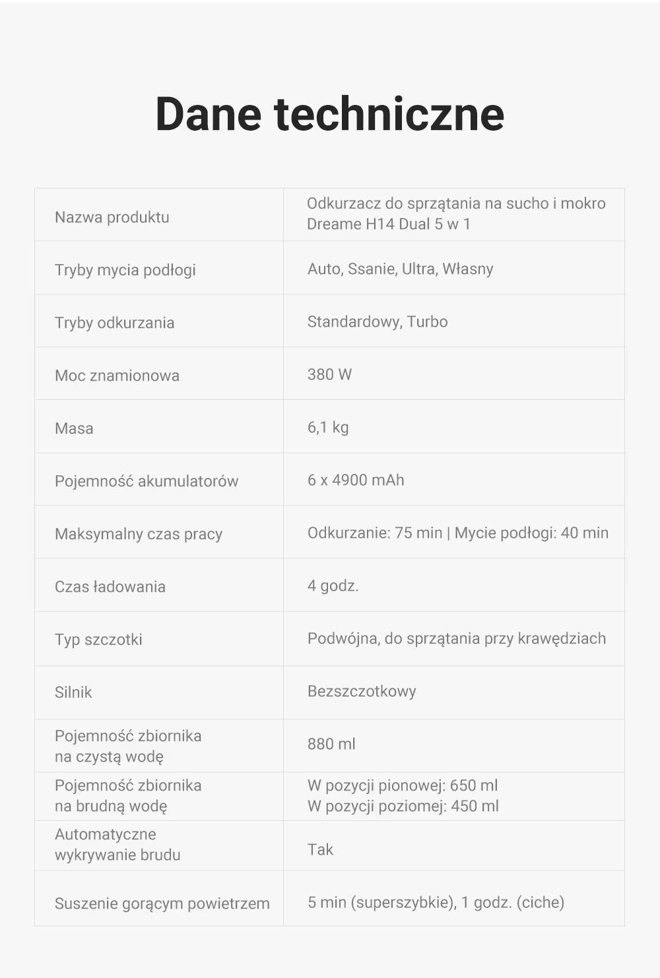Click the "Tak" dirt detection value
The width and height of the screenshot is (660, 978).
pyautogui.click(x=320, y=849)
